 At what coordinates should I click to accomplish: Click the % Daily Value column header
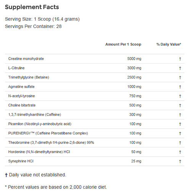169,44
